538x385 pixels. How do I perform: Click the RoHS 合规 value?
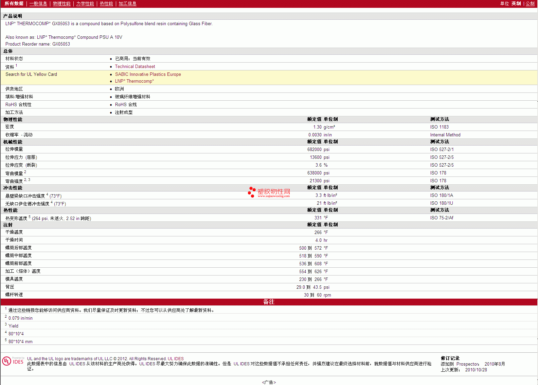coord(126,105)
